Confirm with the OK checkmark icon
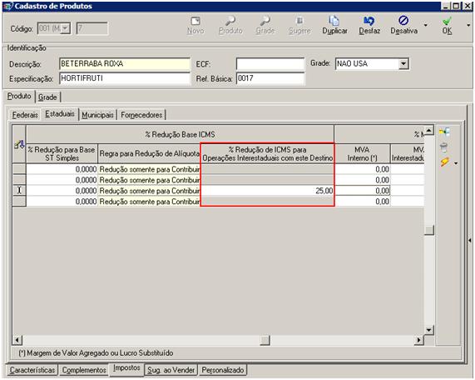The width and height of the screenshot is (475, 380). coord(447,21)
